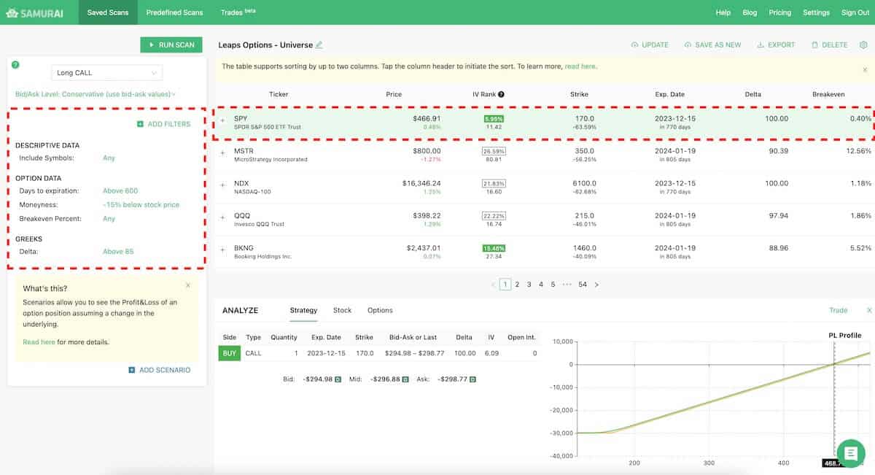Click Add Scenario
The image size is (875, 475).
click(x=159, y=370)
